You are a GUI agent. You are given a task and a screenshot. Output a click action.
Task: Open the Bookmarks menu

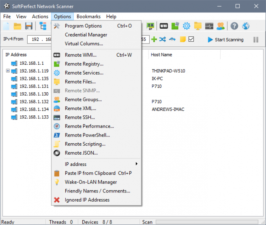point(89,17)
